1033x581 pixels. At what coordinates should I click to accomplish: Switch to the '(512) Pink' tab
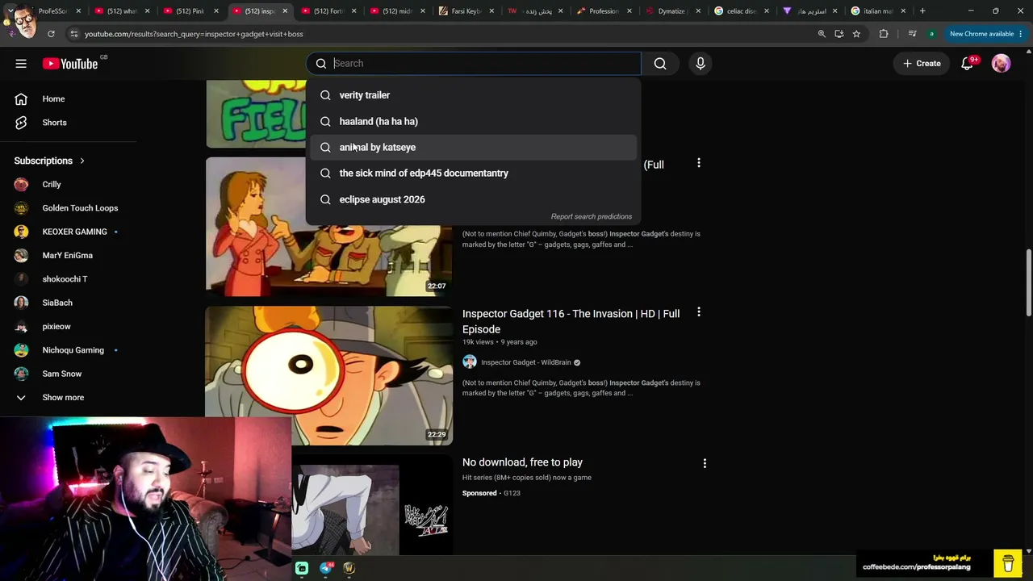click(190, 11)
